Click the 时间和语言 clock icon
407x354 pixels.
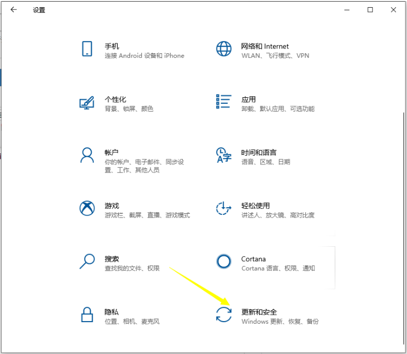pos(224,155)
